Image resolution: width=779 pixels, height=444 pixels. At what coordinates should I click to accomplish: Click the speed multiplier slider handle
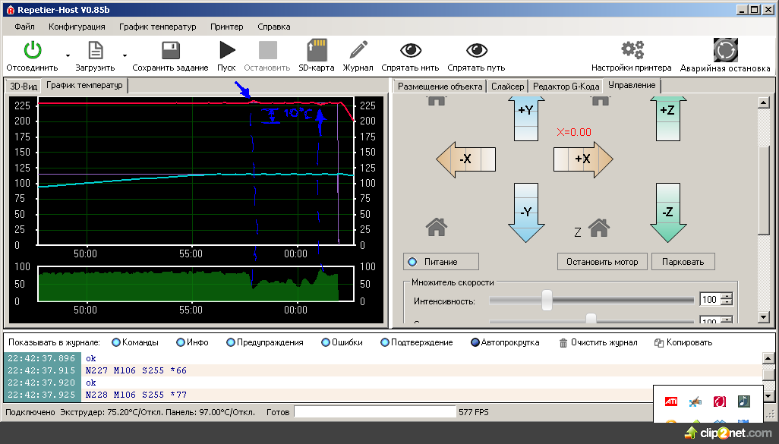[547, 300]
